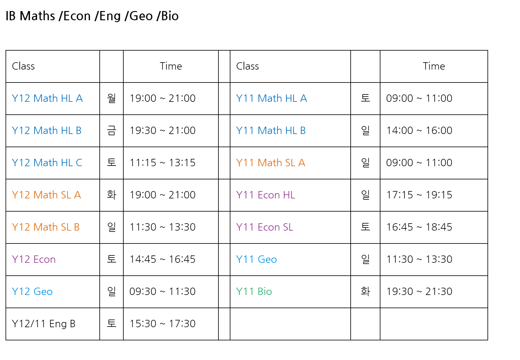Click the left table's Time column header
Viewport: 520px width, 360px height.
(171, 66)
